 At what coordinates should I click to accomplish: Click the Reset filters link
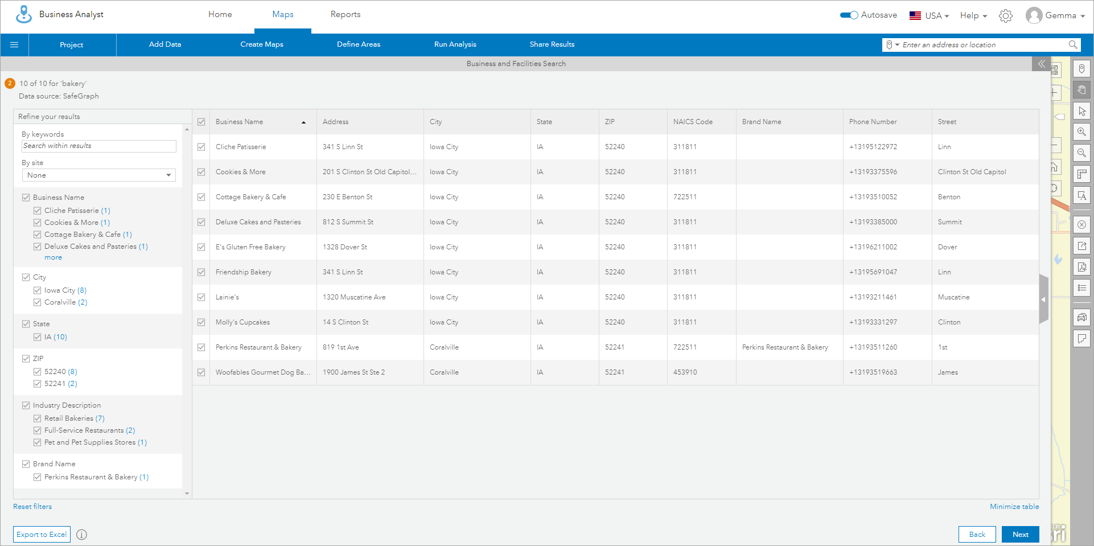pyautogui.click(x=32, y=507)
